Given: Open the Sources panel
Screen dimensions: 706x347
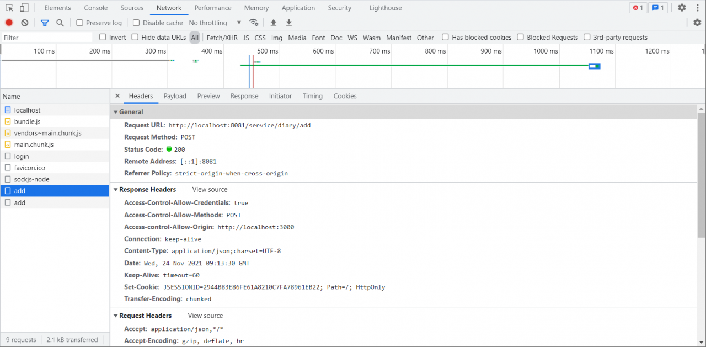Looking at the screenshot, I should point(132,8).
